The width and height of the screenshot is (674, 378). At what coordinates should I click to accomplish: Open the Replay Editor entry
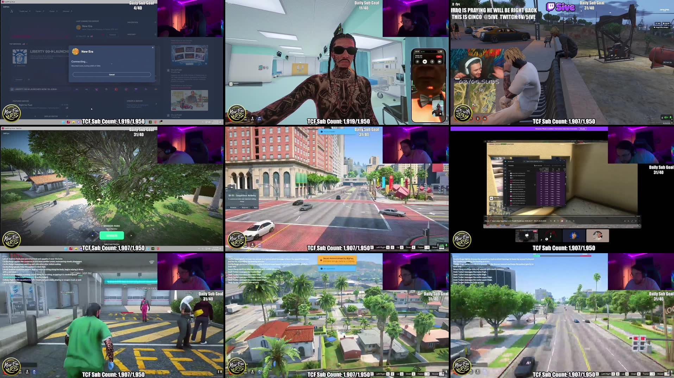pos(51,116)
